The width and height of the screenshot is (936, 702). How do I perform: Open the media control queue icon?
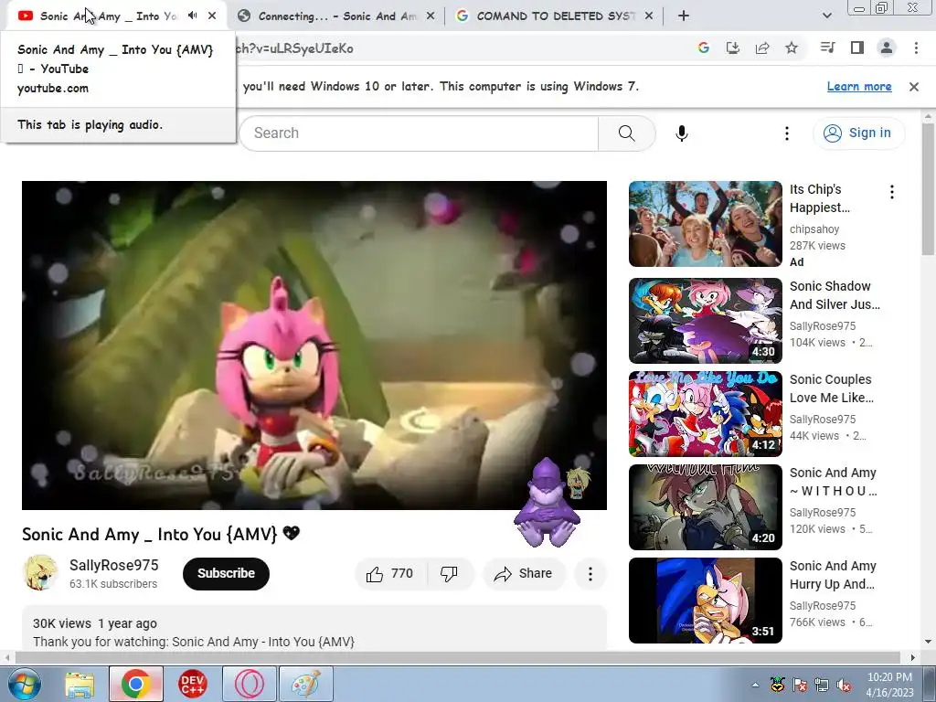(x=828, y=48)
